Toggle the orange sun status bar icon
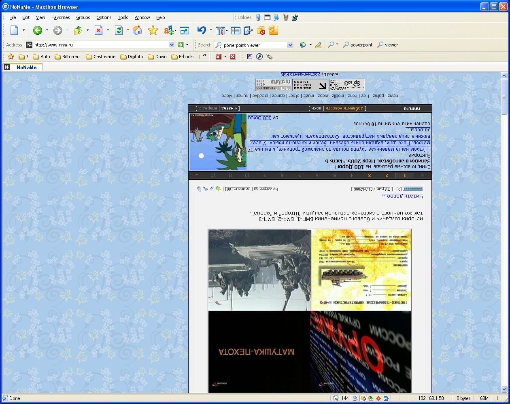510x404 pixels. point(378,398)
